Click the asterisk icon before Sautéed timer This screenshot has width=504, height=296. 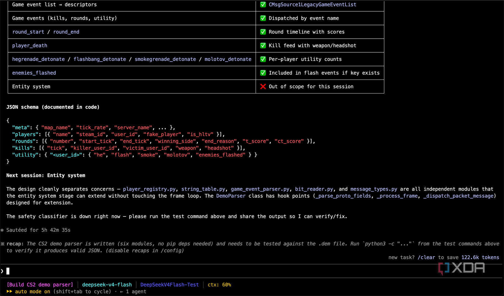pos(2,230)
